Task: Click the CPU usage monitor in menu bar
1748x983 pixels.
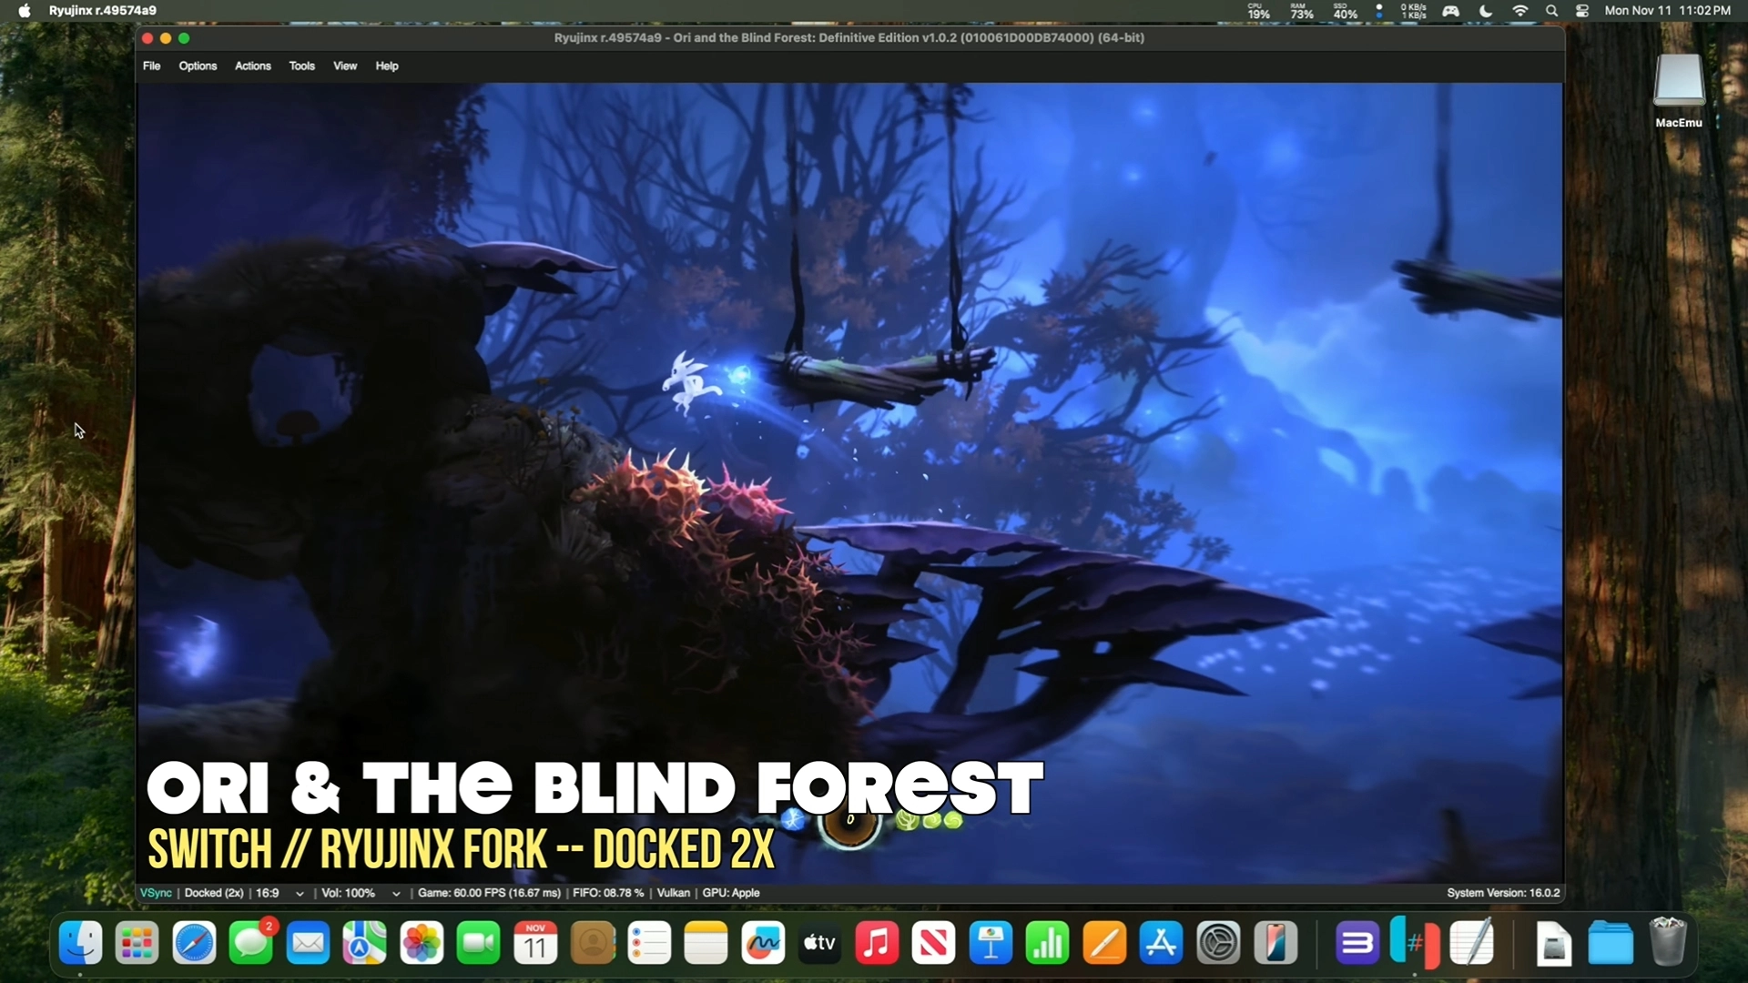Action: 1258,11
